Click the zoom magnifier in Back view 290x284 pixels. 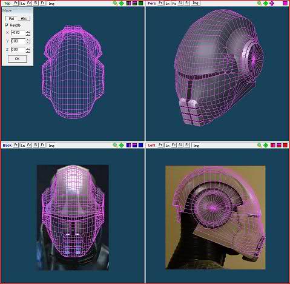click(x=115, y=145)
